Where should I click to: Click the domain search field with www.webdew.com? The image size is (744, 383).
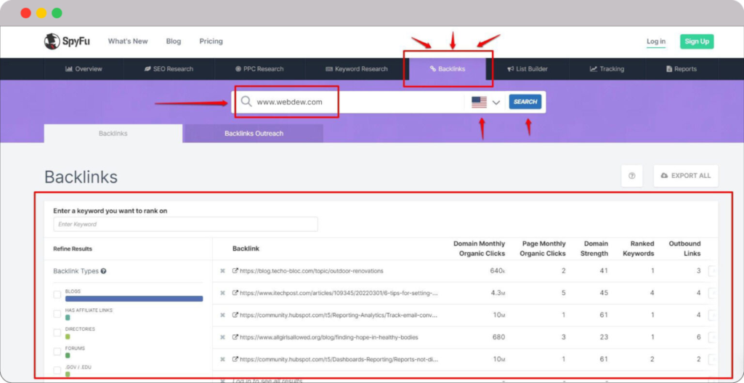349,102
